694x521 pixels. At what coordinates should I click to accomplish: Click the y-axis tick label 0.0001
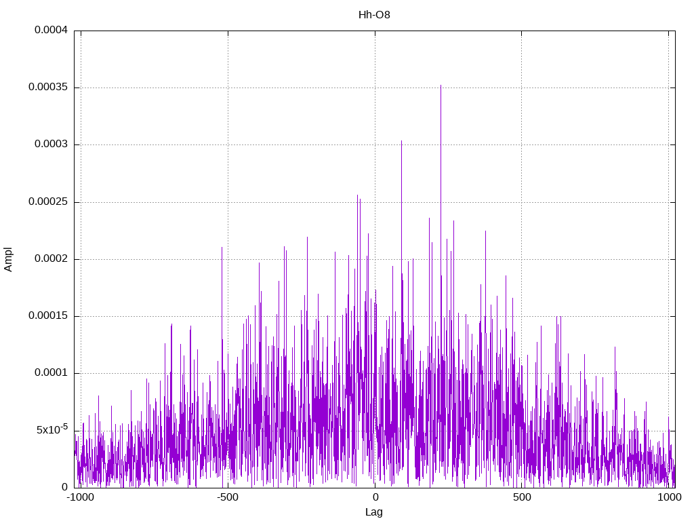tap(52, 373)
